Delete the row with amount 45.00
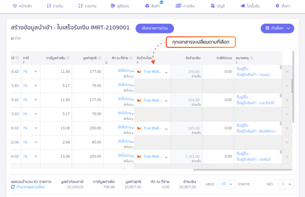305x197 pixels. click(287, 142)
